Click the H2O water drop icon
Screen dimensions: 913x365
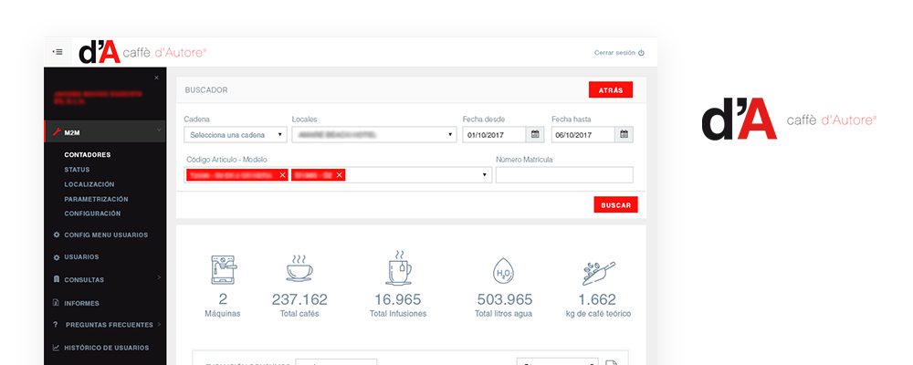[x=503, y=271]
